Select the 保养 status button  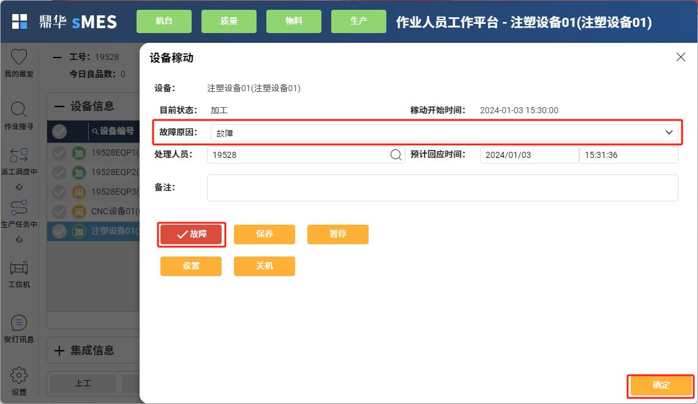(265, 234)
